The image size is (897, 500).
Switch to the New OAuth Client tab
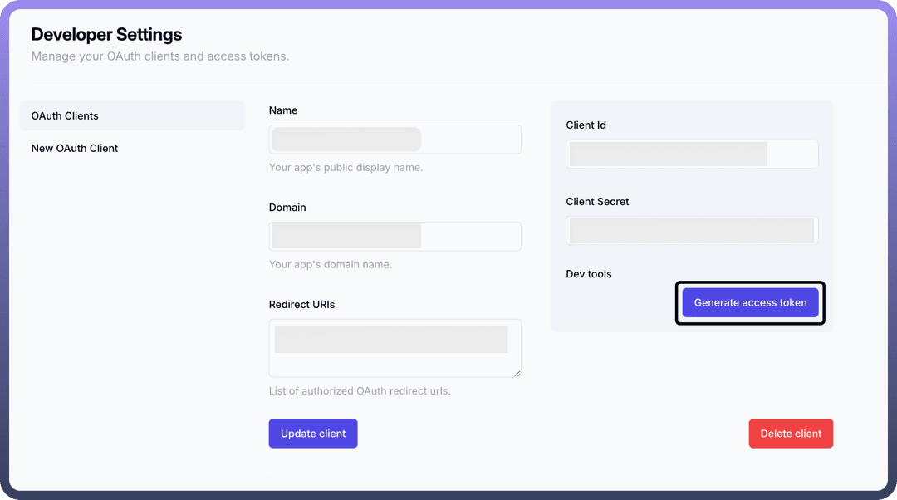tap(75, 148)
